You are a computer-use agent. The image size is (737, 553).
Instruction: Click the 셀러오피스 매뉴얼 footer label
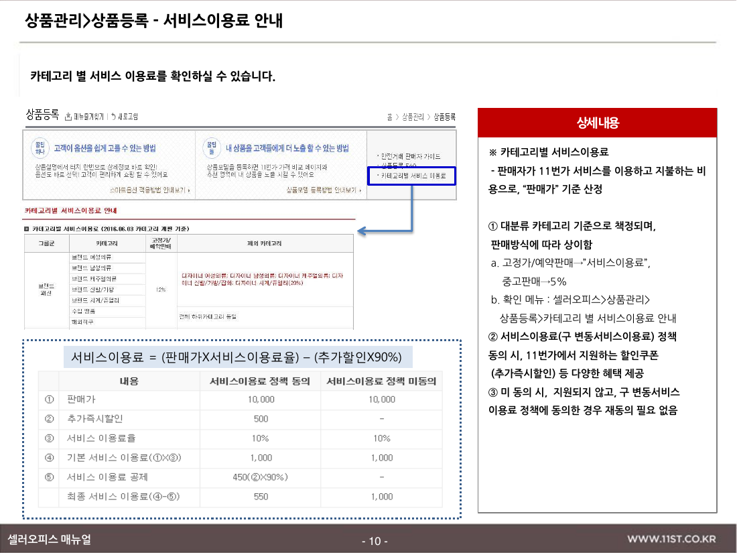click(x=49, y=540)
